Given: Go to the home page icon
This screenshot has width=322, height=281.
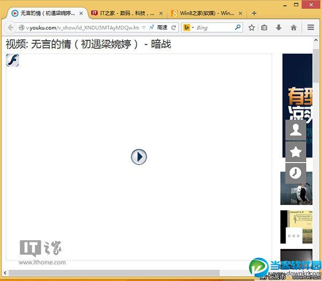Looking at the screenshot, I should click(x=294, y=27).
